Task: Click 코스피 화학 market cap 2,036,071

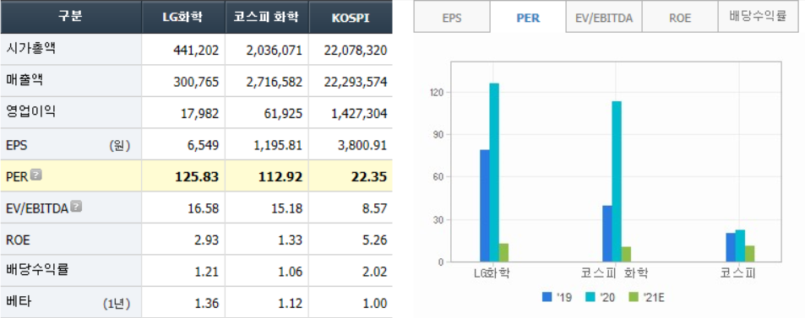Action: [275, 51]
